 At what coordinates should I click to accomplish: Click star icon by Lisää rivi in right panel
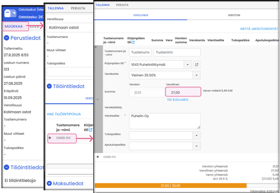coord(98,157)
